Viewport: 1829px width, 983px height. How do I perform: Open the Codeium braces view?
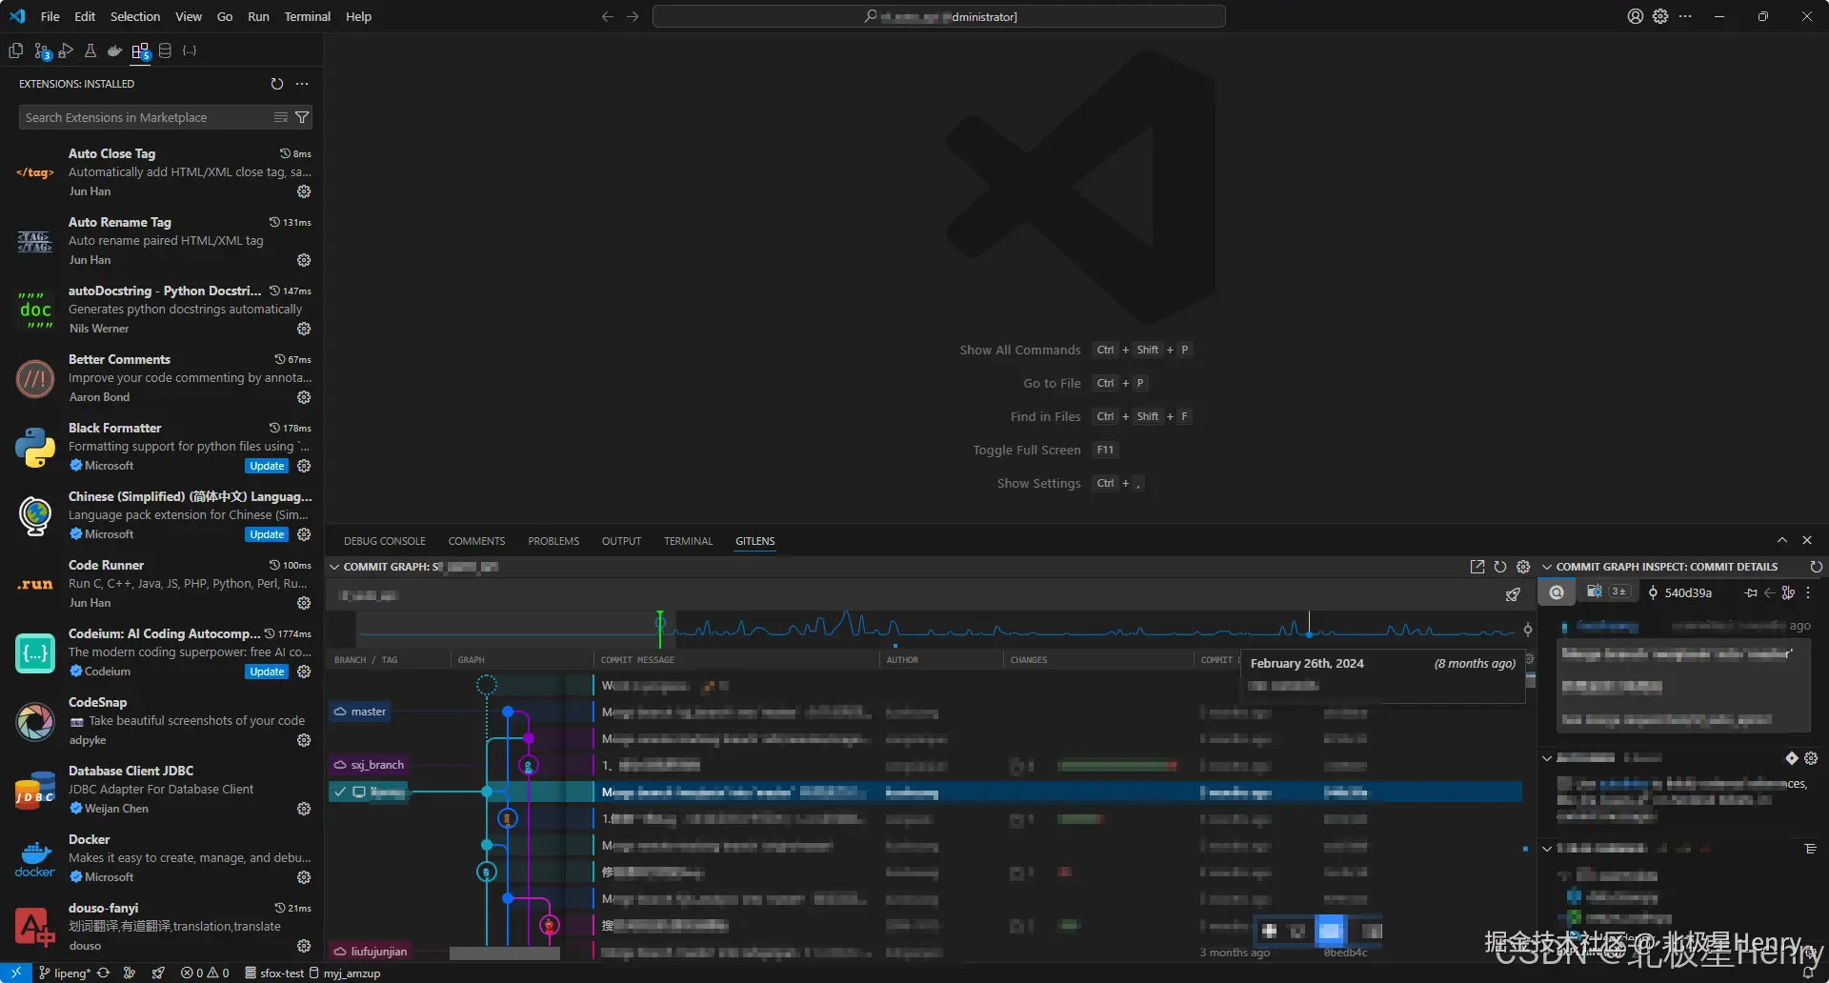(x=190, y=51)
